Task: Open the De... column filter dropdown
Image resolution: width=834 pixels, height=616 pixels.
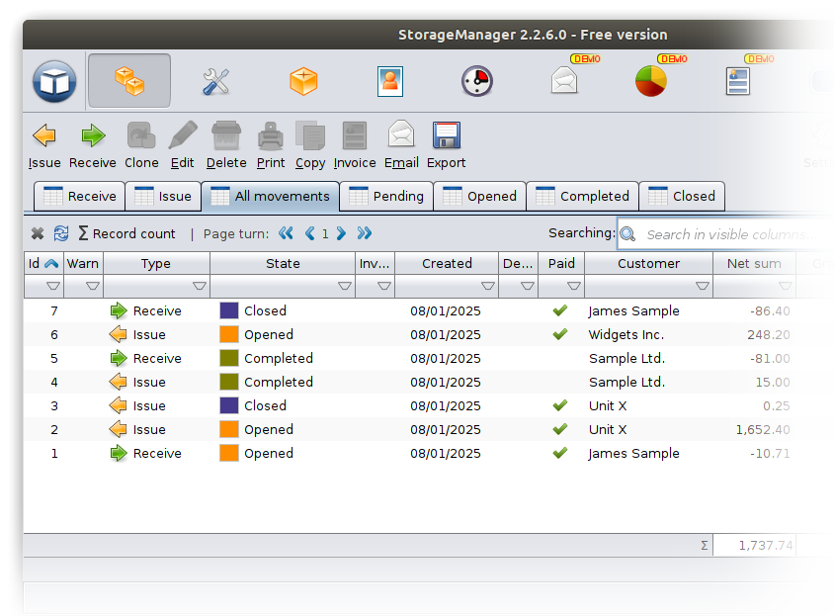Action: pyautogui.click(x=527, y=286)
